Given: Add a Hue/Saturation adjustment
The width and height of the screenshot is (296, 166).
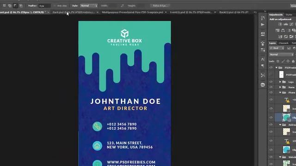Looking at the screenshot, I should [277, 30].
